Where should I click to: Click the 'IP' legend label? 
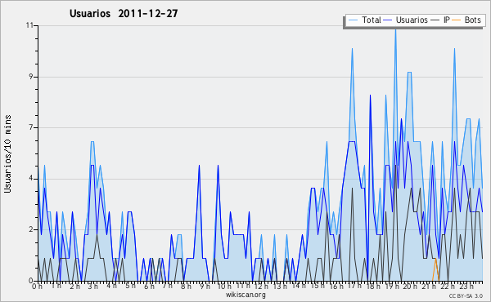[447, 20]
